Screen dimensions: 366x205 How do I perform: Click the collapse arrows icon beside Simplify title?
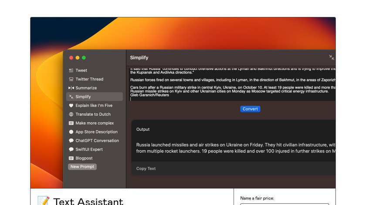[x=332, y=57]
